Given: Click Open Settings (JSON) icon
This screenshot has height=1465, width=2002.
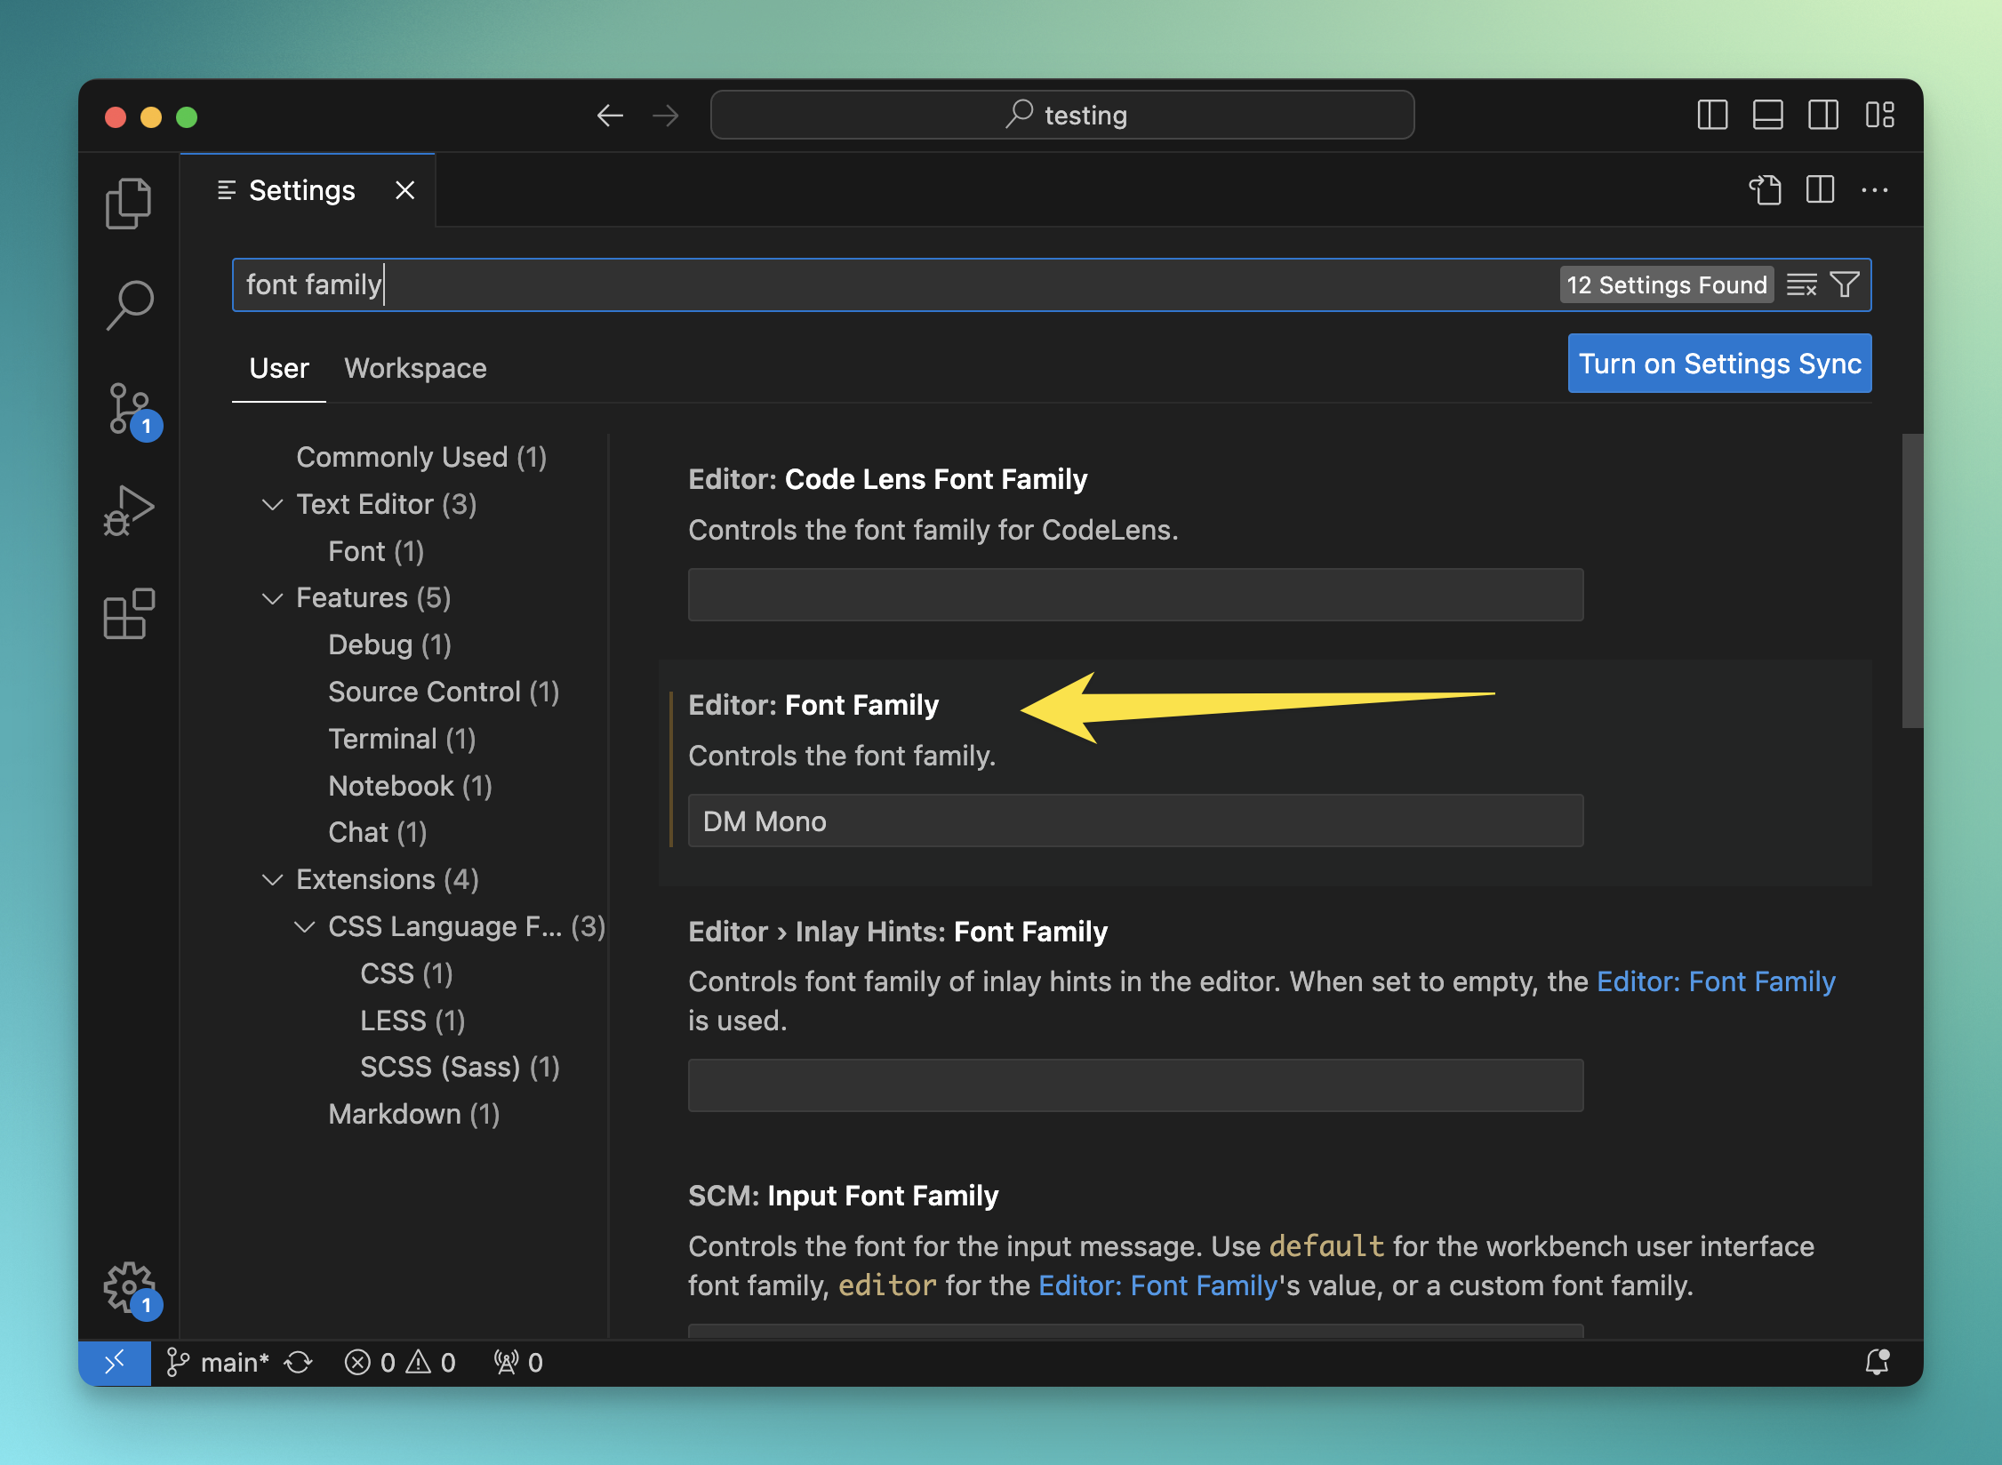Looking at the screenshot, I should [1766, 190].
